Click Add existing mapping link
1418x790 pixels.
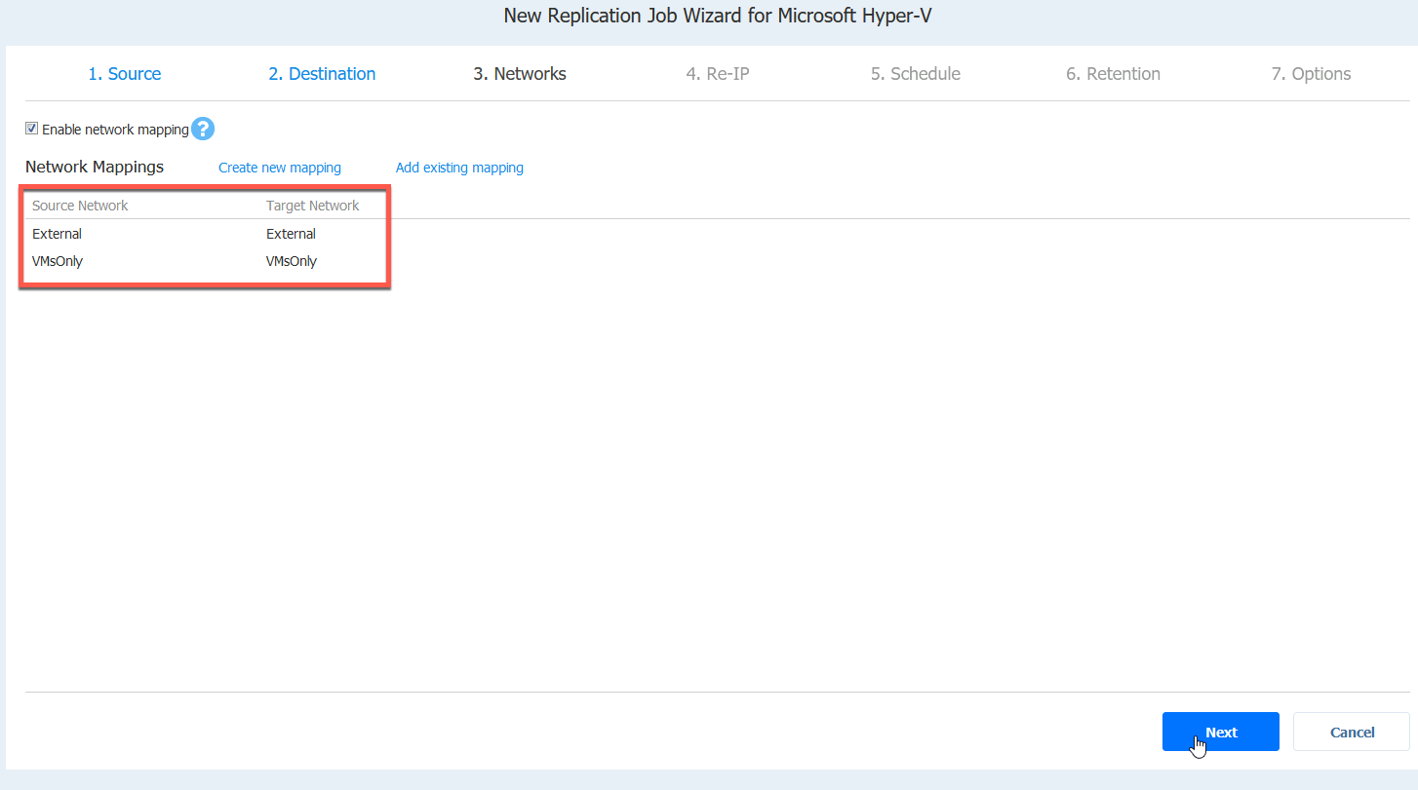point(459,168)
